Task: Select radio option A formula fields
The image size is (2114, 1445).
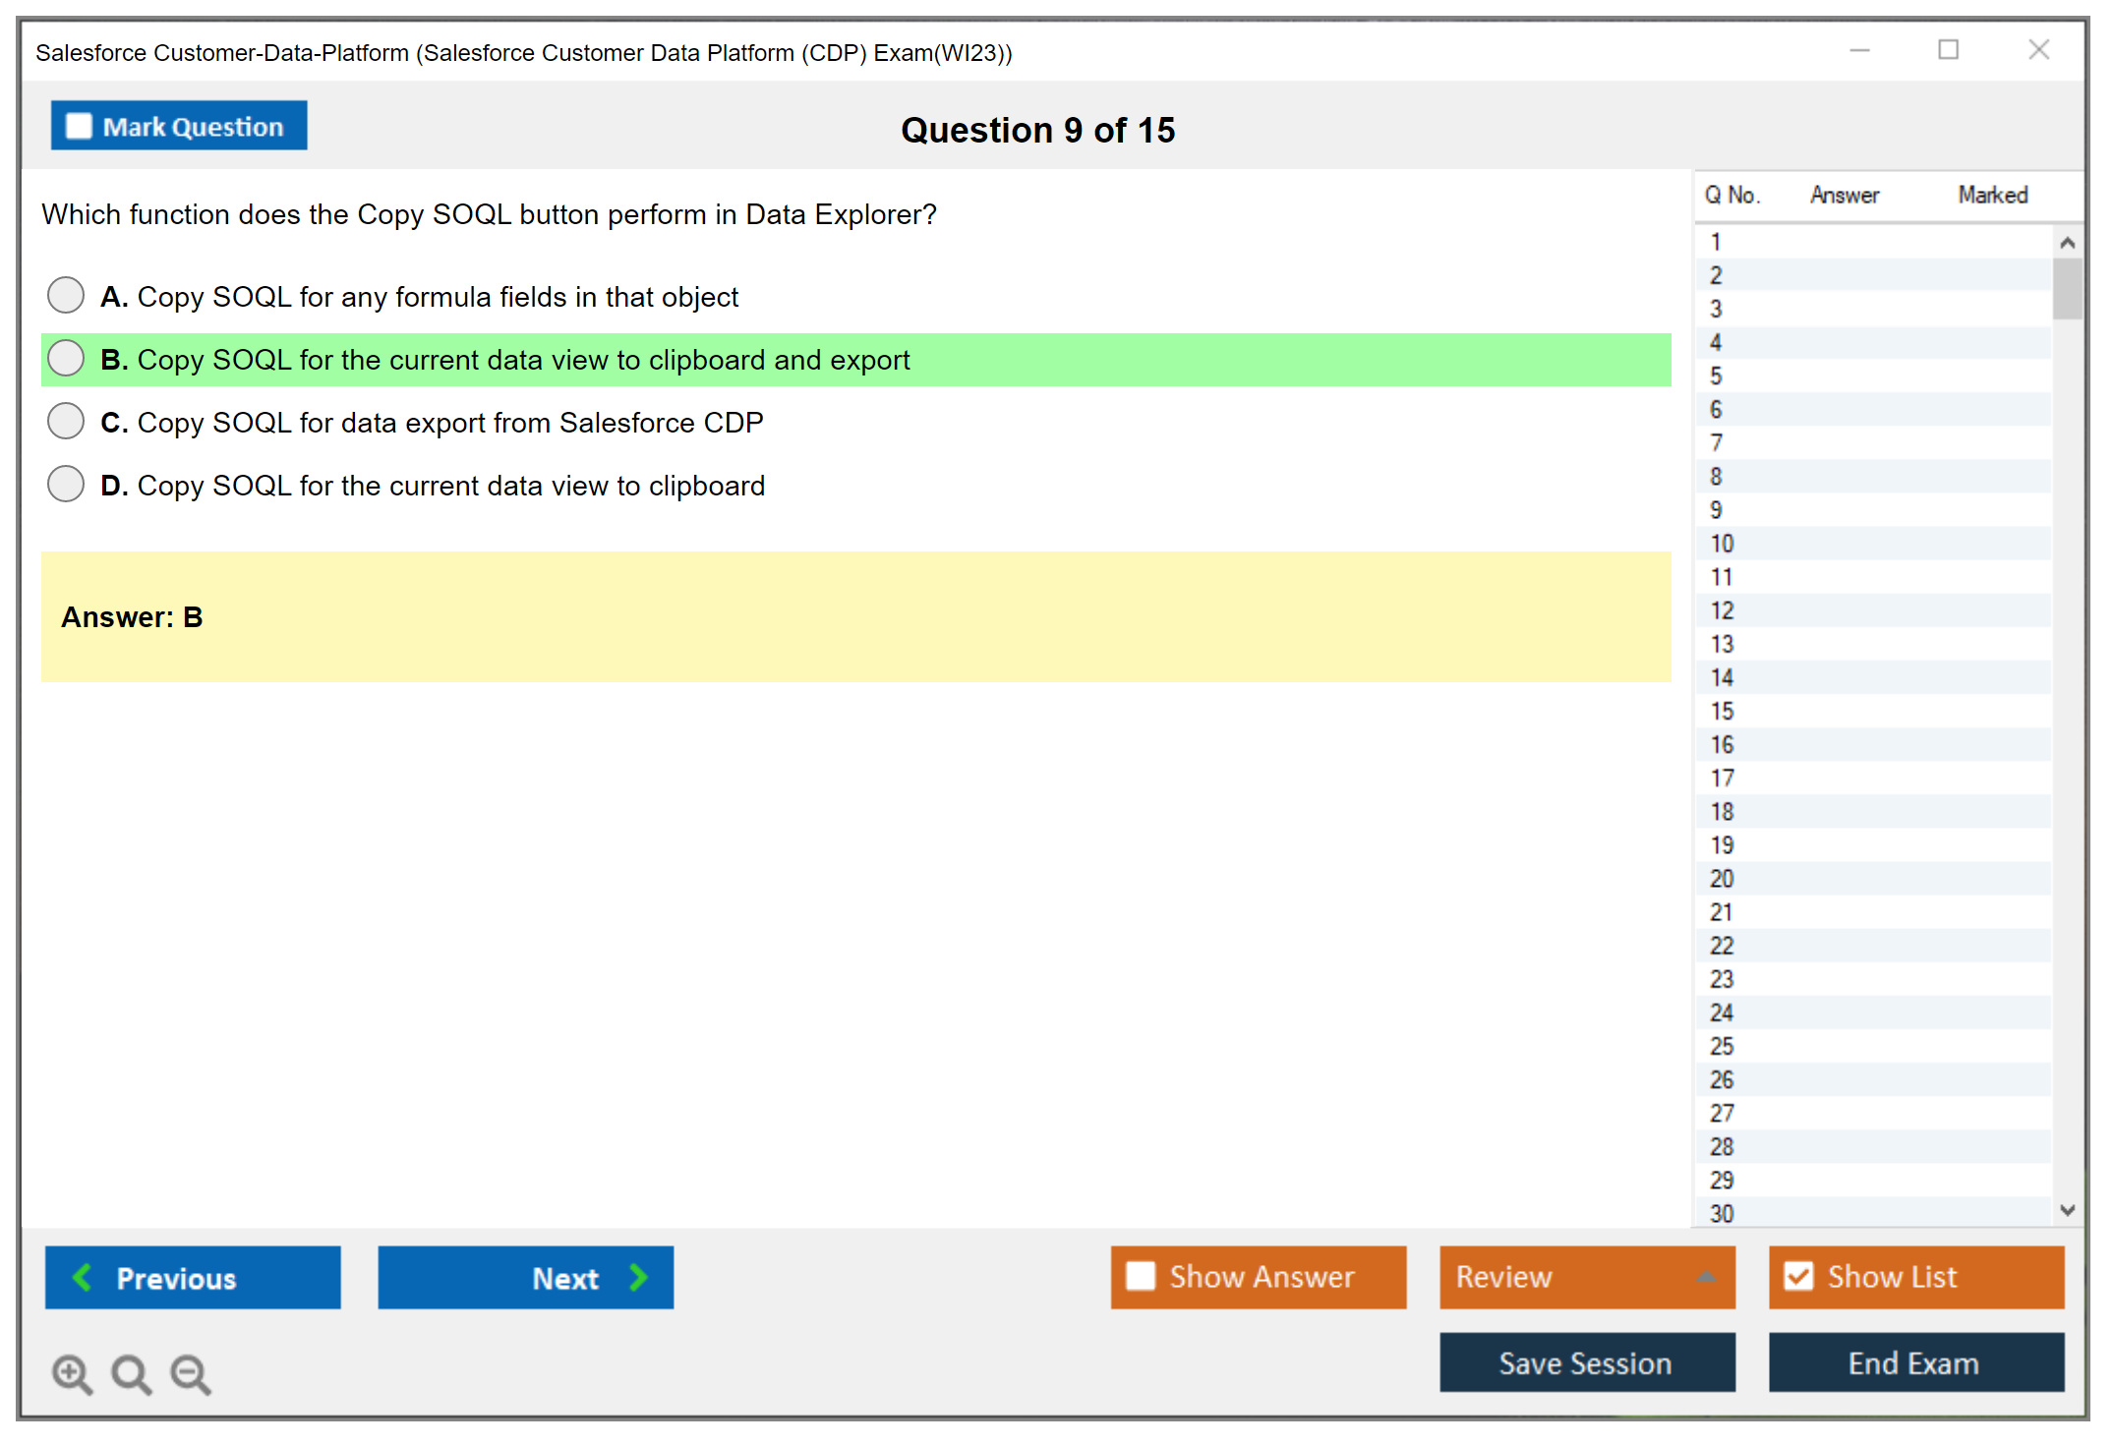Action: pos(66,295)
